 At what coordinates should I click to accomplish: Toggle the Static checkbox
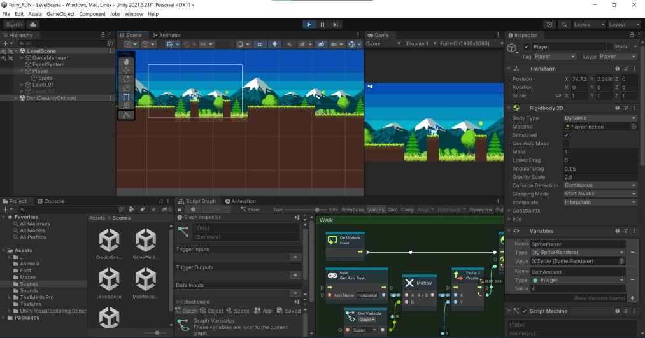pos(610,47)
